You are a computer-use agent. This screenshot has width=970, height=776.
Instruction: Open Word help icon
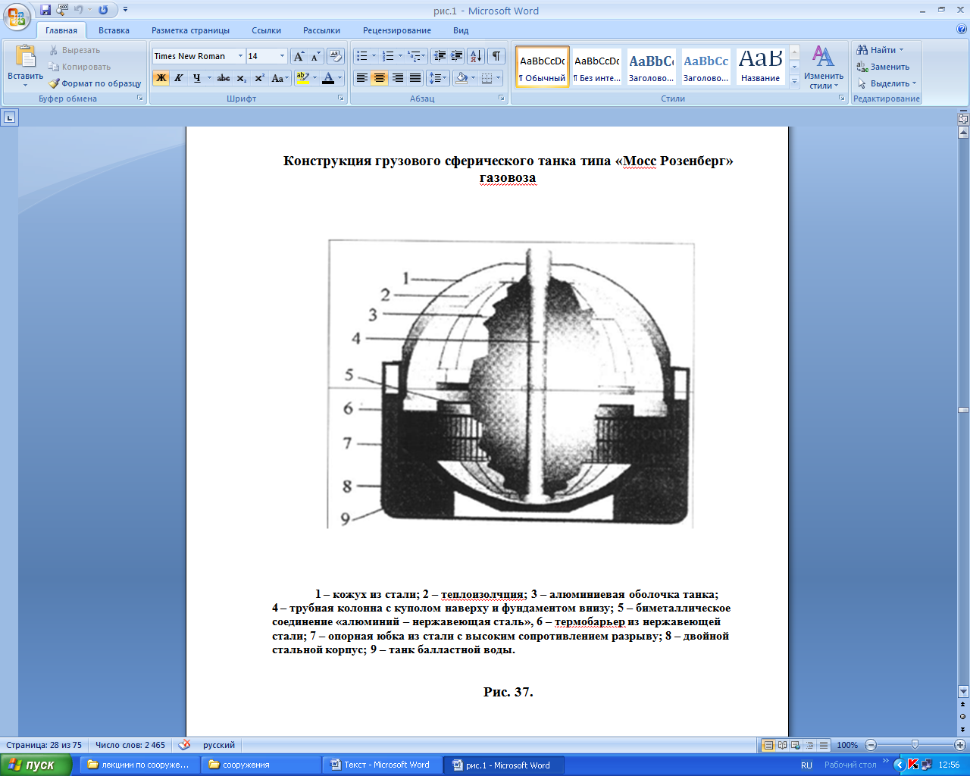point(961,30)
